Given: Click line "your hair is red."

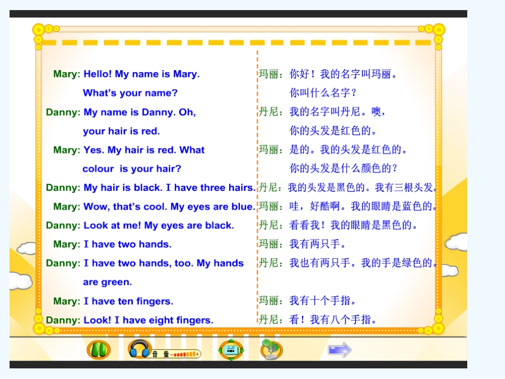Looking at the screenshot, I should pyautogui.click(x=121, y=131).
